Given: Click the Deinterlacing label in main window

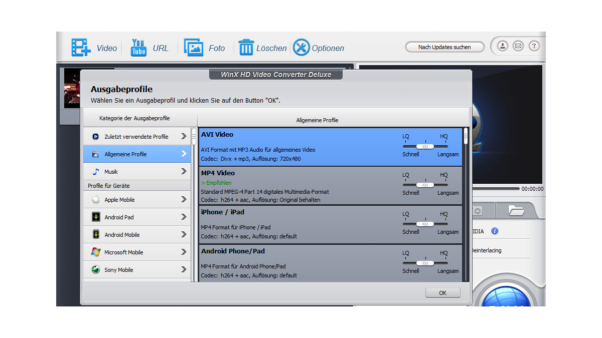Looking at the screenshot, I should 486,250.
